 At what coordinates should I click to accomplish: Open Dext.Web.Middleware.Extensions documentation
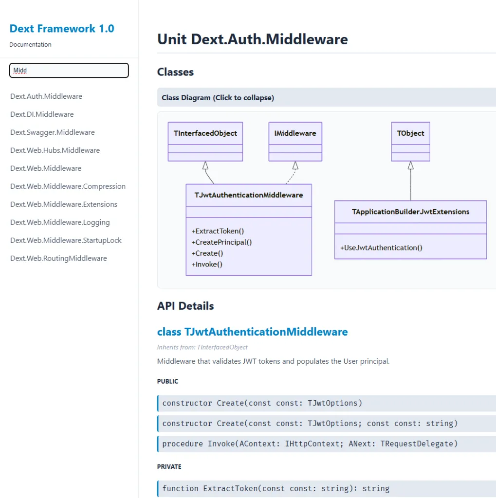64,204
